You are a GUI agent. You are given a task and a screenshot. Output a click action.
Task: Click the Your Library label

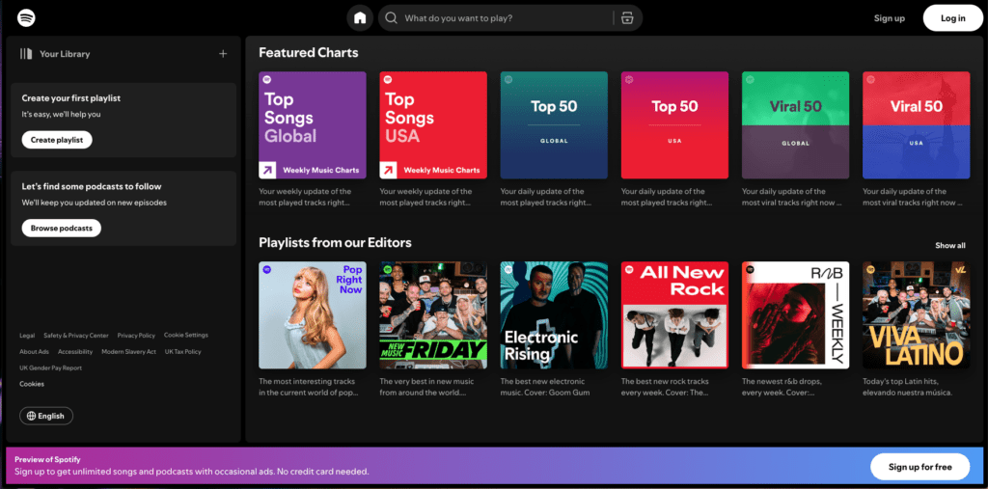pyautogui.click(x=65, y=54)
